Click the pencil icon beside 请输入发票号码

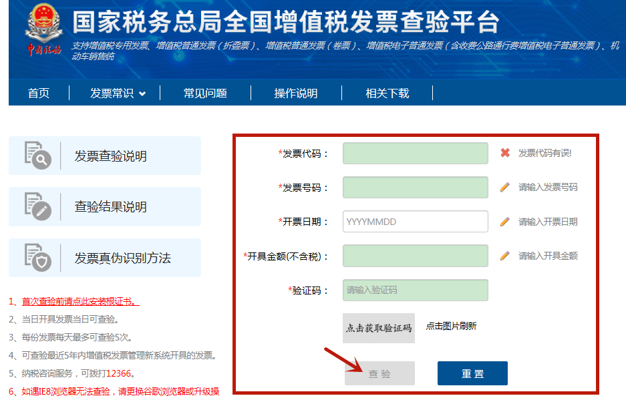point(505,187)
